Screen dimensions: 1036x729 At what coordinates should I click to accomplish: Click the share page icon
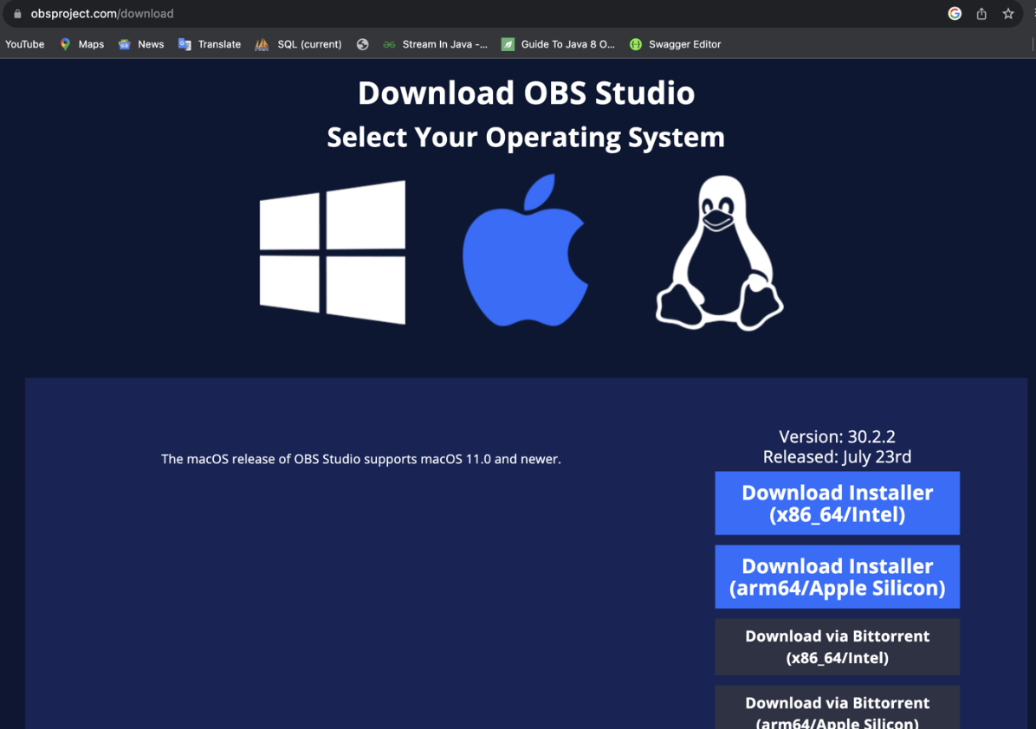(x=981, y=13)
